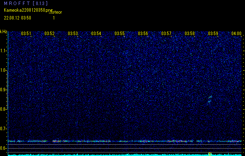Click the 03:54 time axis label

coord(96,33)
